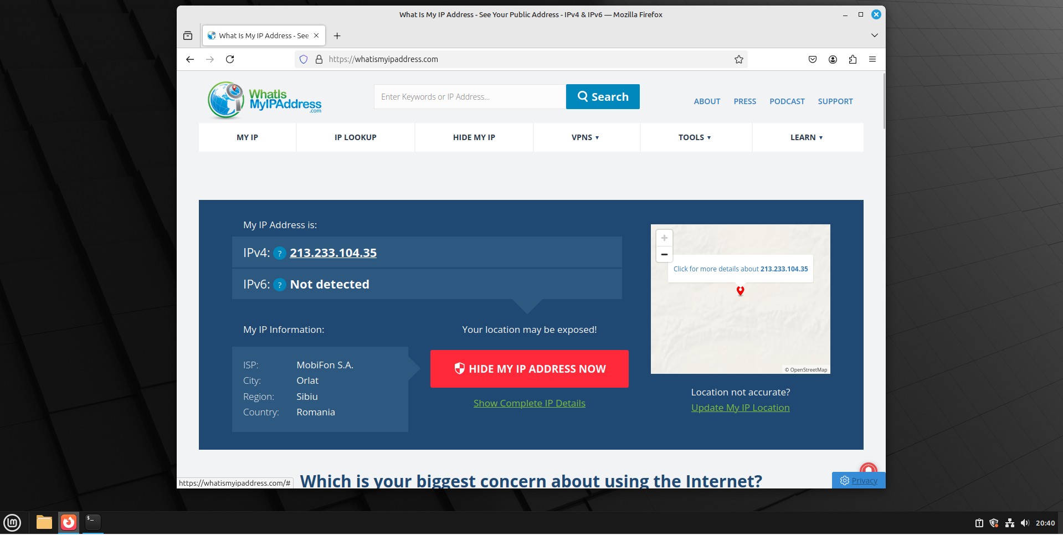Viewport: 1063px width, 535px height.
Task: Click the HIDE MY IP ADDRESS NOW button
Action: point(529,369)
